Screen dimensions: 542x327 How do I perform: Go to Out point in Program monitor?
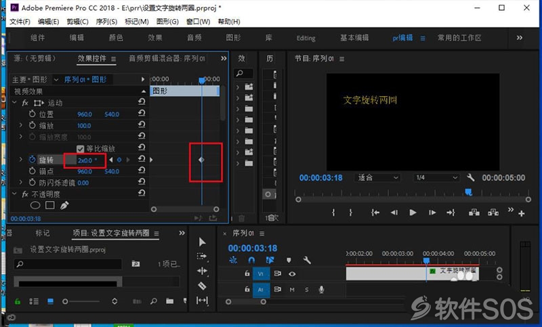coord(451,213)
